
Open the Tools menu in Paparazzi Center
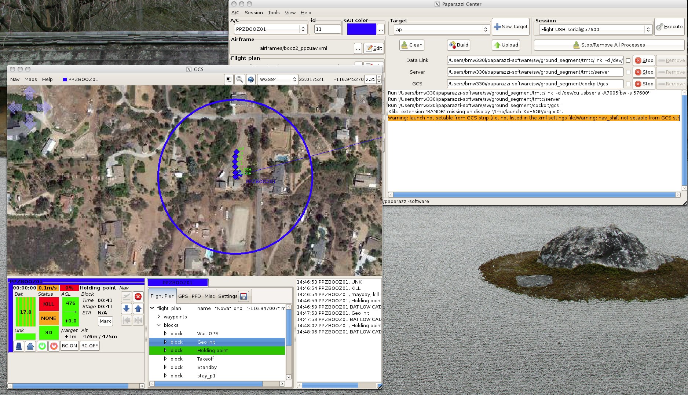274,12
